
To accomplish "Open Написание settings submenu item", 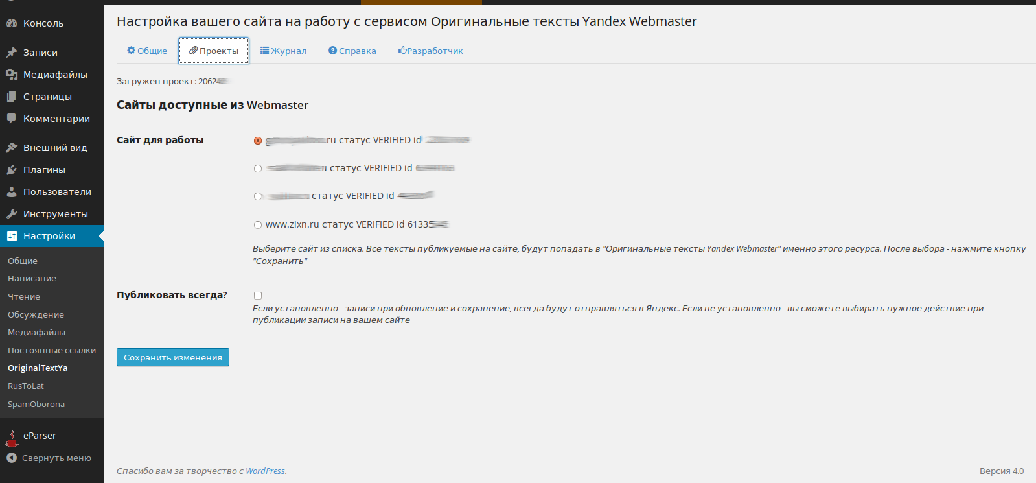I will pos(32,278).
